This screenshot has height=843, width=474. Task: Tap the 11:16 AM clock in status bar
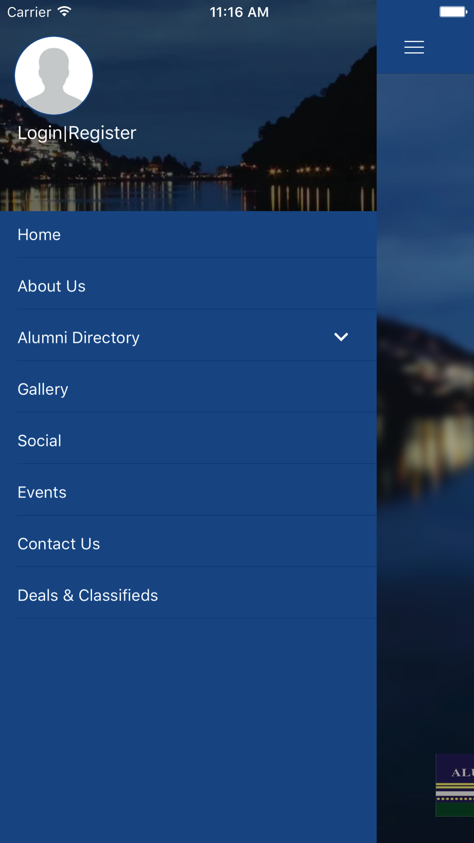click(x=239, y=12)
